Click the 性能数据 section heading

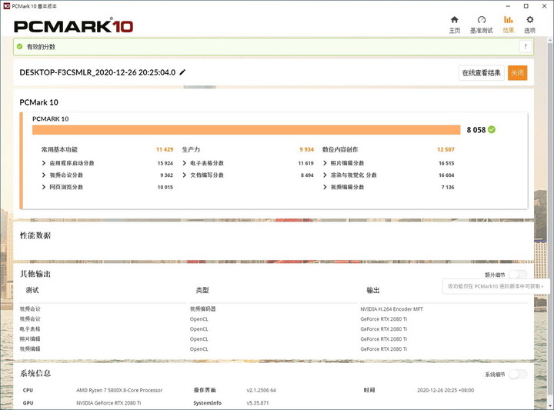pyautogui.click(x=35, y=235)
